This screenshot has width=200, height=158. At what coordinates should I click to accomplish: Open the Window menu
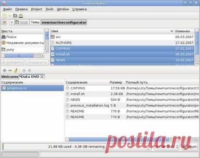click(x=63, y=9)
